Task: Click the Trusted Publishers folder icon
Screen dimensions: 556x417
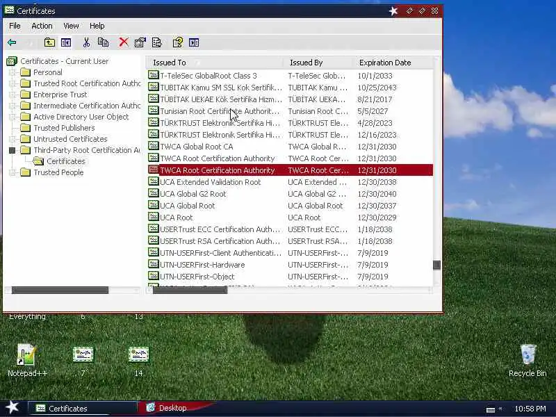Action: (25, 128)
